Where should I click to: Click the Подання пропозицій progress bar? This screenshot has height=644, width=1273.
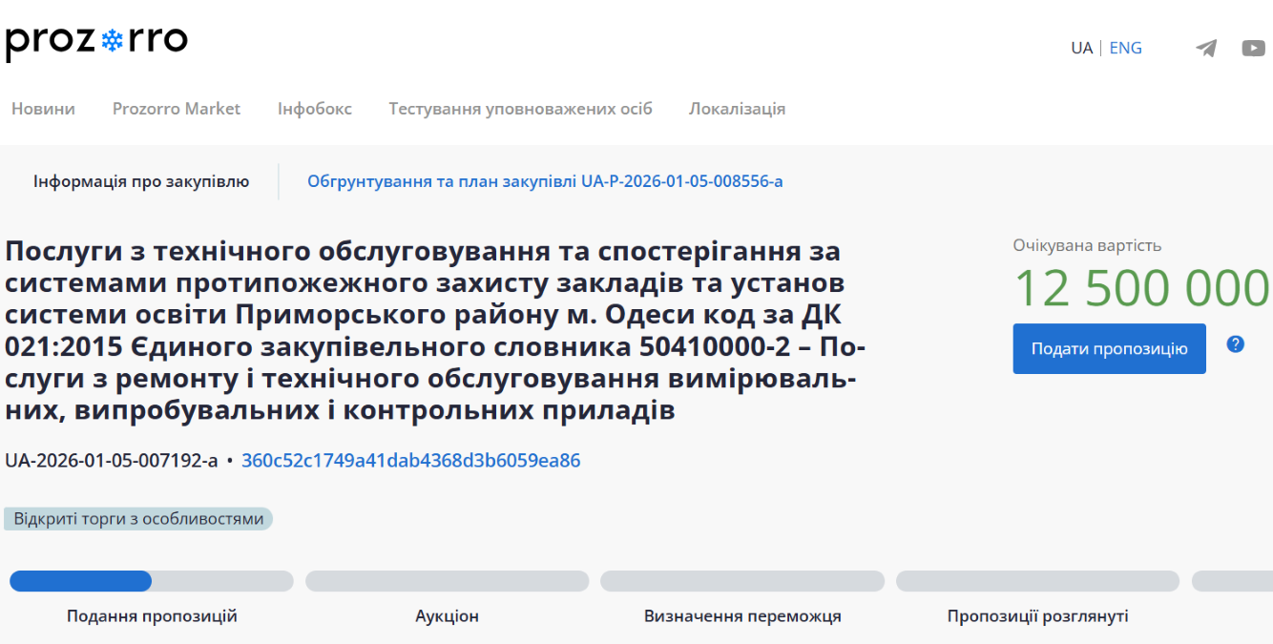(x=152, y=581)
